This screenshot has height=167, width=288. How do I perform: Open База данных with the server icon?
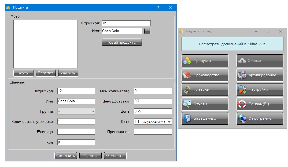[x=205, y=118]
